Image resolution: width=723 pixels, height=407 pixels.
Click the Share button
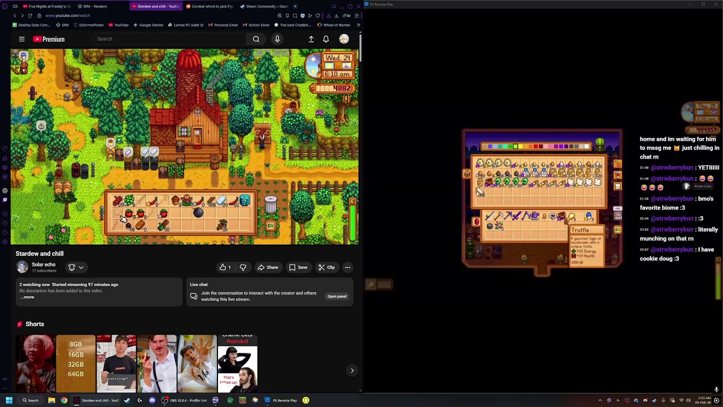268,267
